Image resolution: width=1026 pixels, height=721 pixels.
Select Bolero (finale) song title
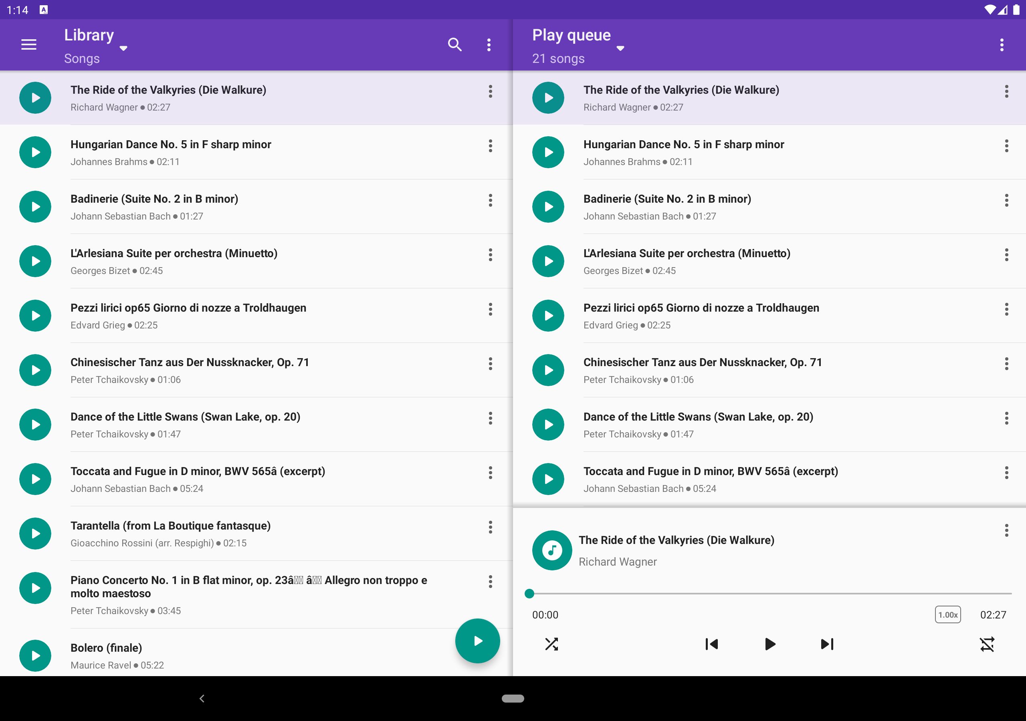coord(106,648)
